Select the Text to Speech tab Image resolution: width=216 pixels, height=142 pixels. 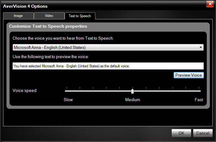pos(80,16)
